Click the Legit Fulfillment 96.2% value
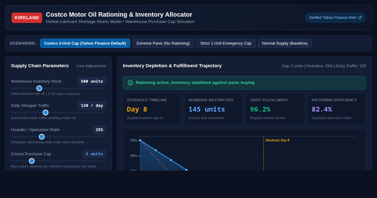 260,109
